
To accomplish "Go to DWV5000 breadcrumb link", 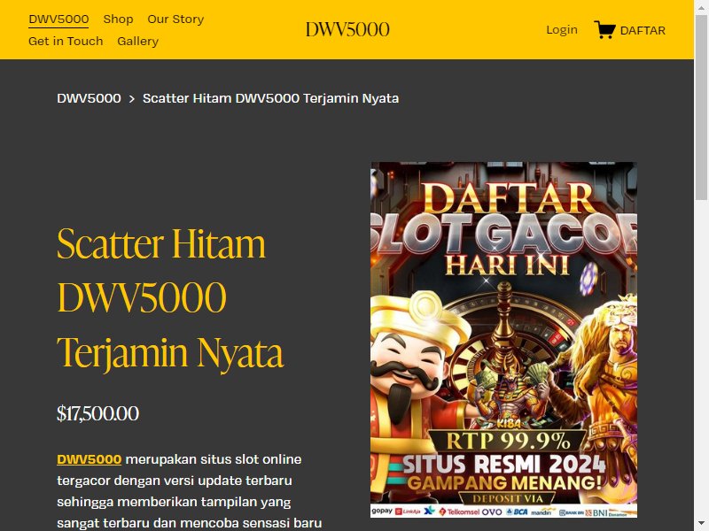I will click(x=90, y=98).
